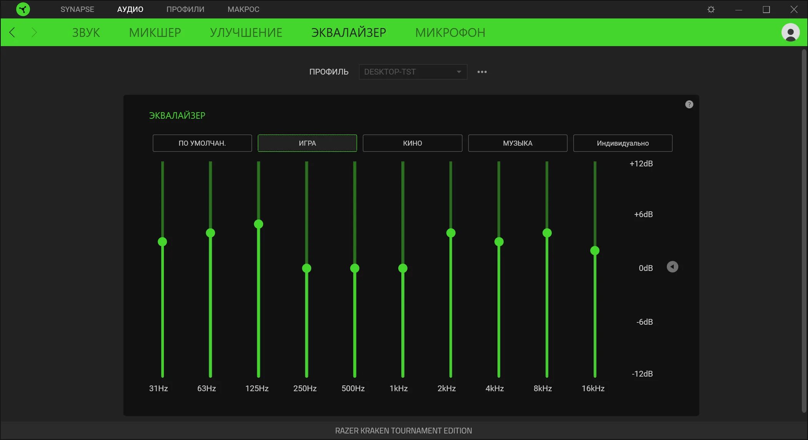Open settings gear icon in title bar
The image size is (808, 440).
pos(711,9)
